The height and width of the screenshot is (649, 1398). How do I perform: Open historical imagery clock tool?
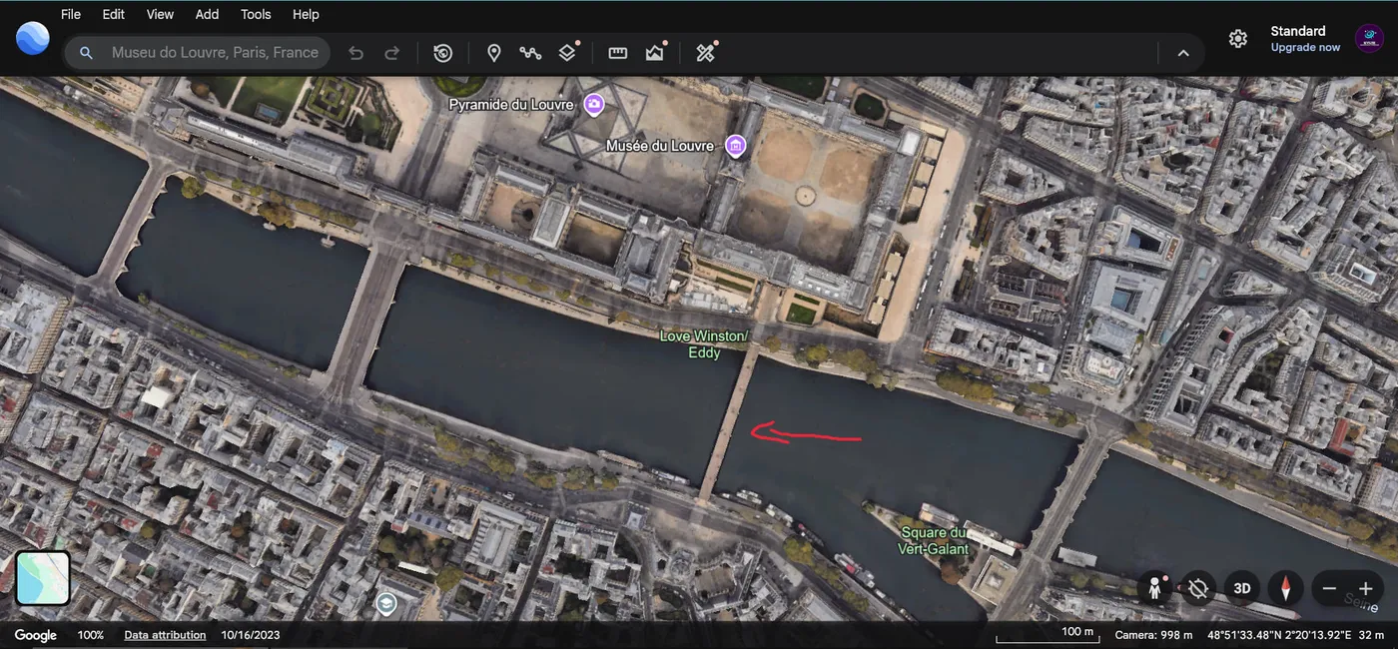[x=443, y=53]
